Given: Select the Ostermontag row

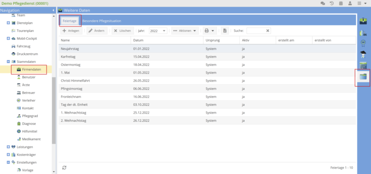Looking at the screenshot, I should pyautogui.click(x=207, y=65).
